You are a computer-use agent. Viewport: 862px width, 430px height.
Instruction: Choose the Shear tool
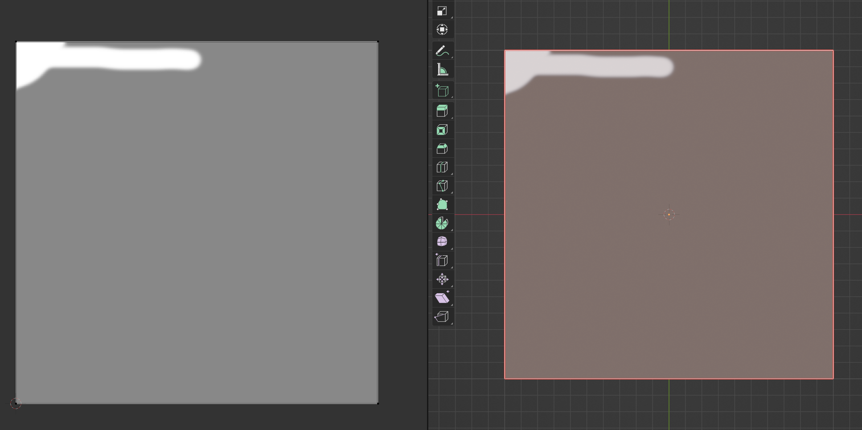tap(442, 298)
